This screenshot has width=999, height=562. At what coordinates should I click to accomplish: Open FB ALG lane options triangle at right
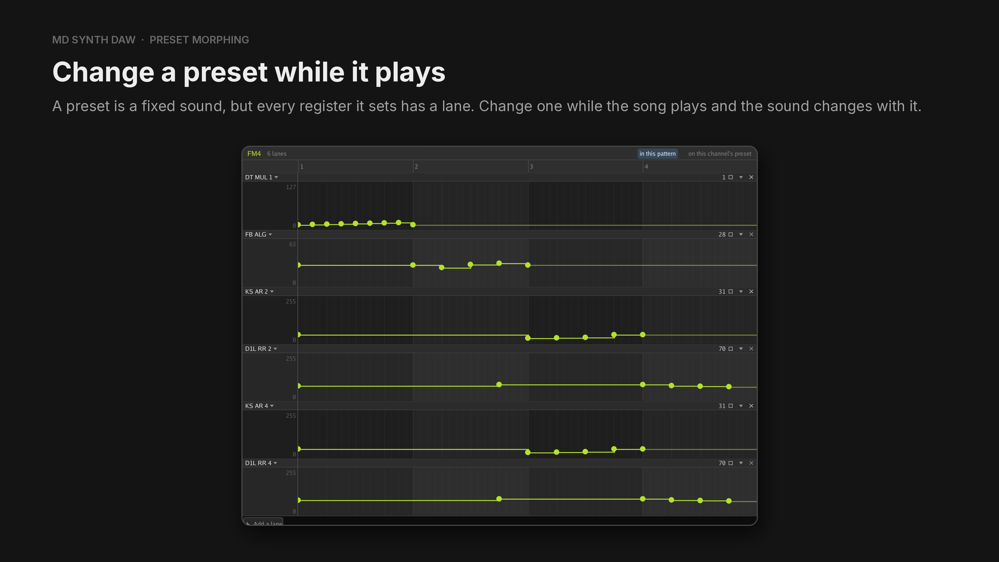coord(741,235)
